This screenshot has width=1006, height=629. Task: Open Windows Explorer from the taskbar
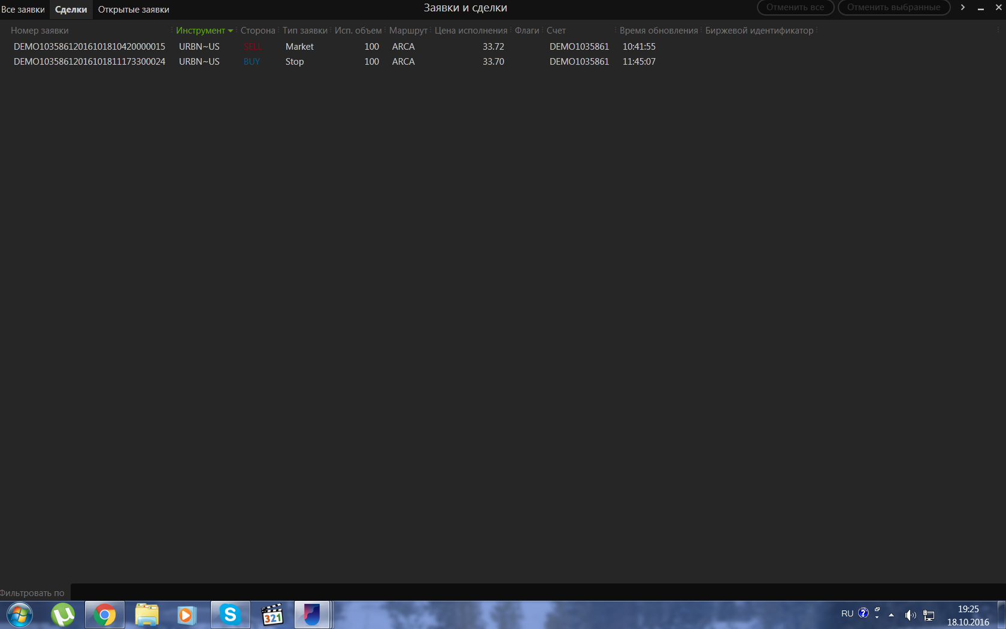(x=147, y=615)
